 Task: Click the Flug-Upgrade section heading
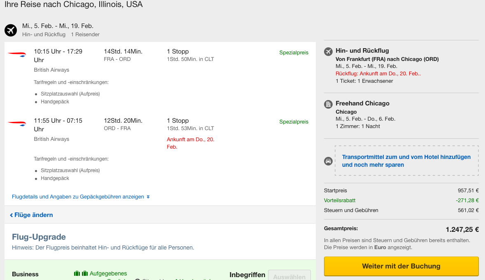point(39,237)
